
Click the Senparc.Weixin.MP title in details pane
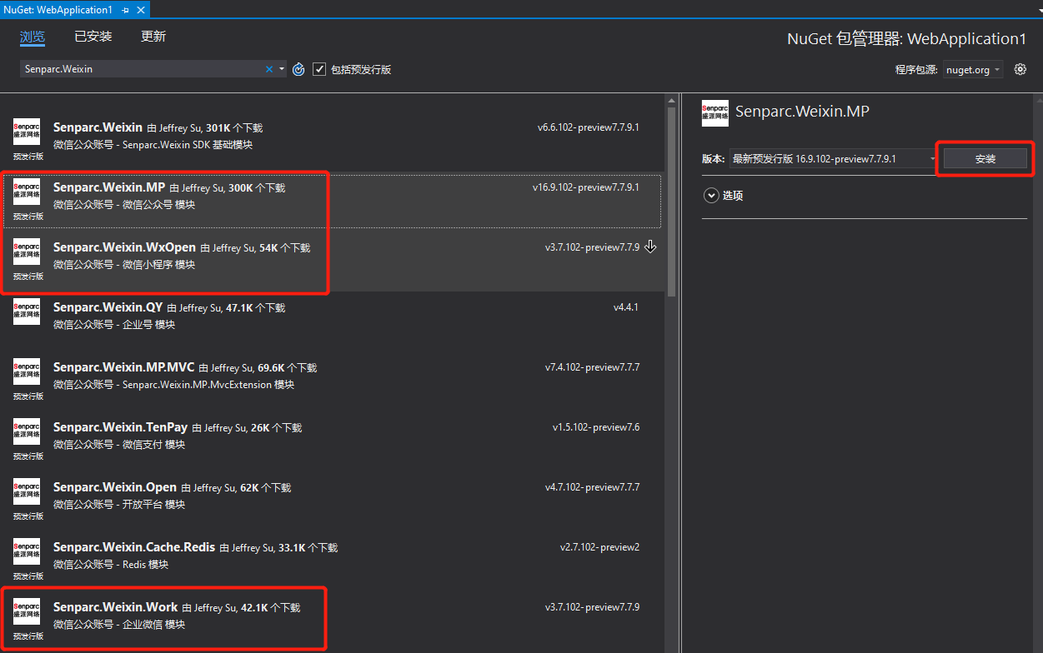point(802,111)
